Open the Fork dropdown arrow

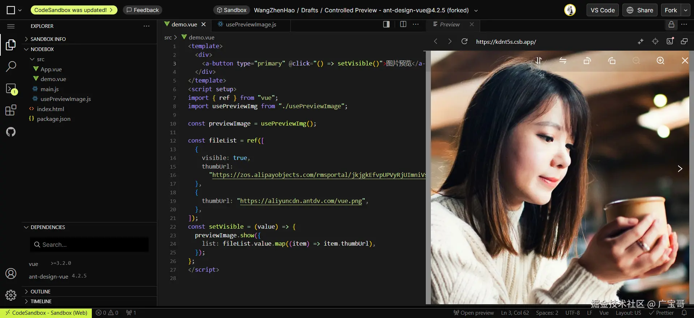pos(686,10)
